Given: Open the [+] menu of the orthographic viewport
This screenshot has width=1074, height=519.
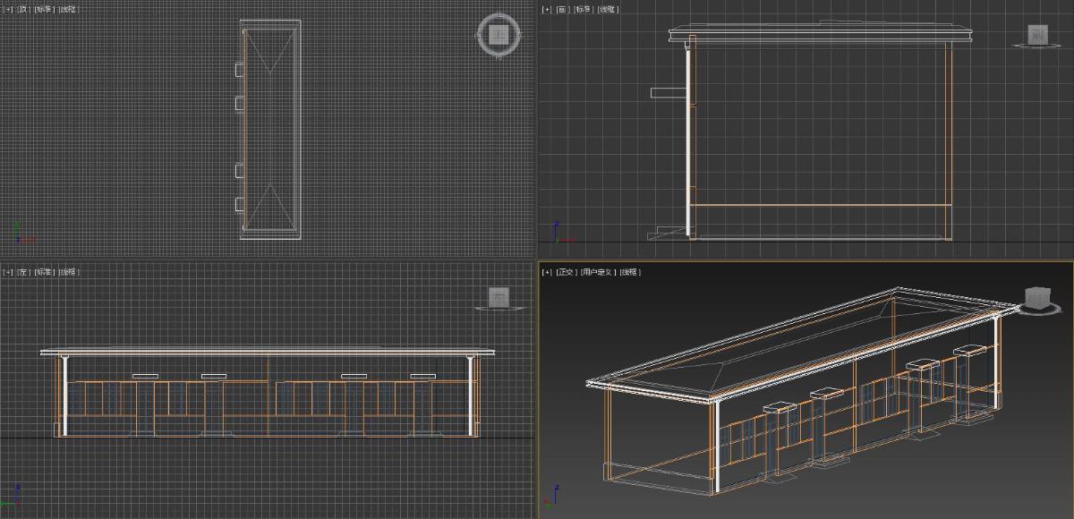Looking at the screenshot, I should [x=546, y=272].
